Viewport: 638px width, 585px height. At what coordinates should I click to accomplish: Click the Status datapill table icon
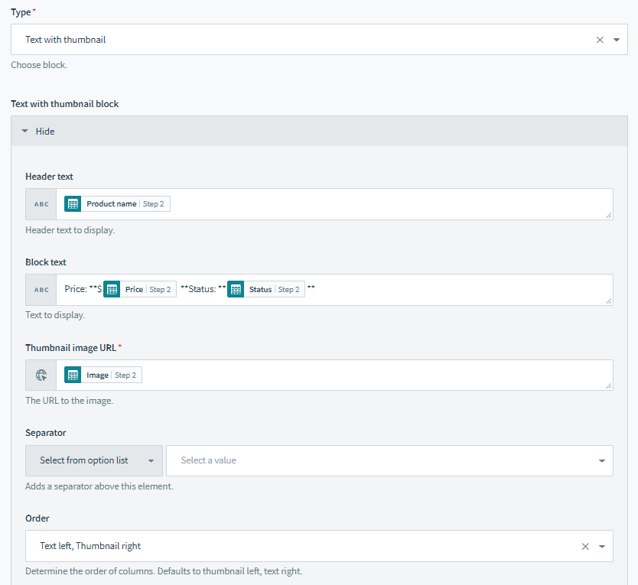click(236, 290)
